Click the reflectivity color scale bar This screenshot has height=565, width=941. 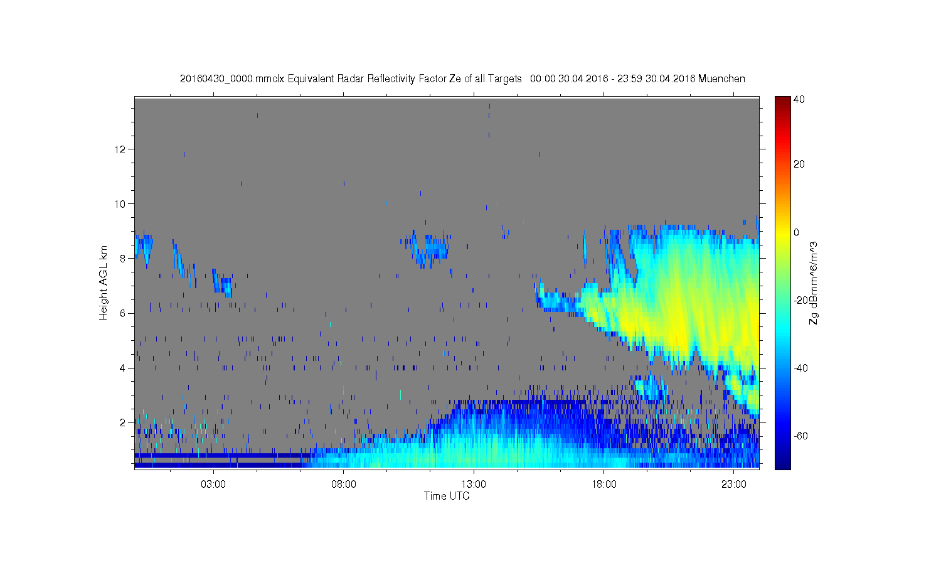(782, 282)
